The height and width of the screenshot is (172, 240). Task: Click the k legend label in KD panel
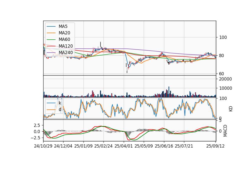(60, 103)
